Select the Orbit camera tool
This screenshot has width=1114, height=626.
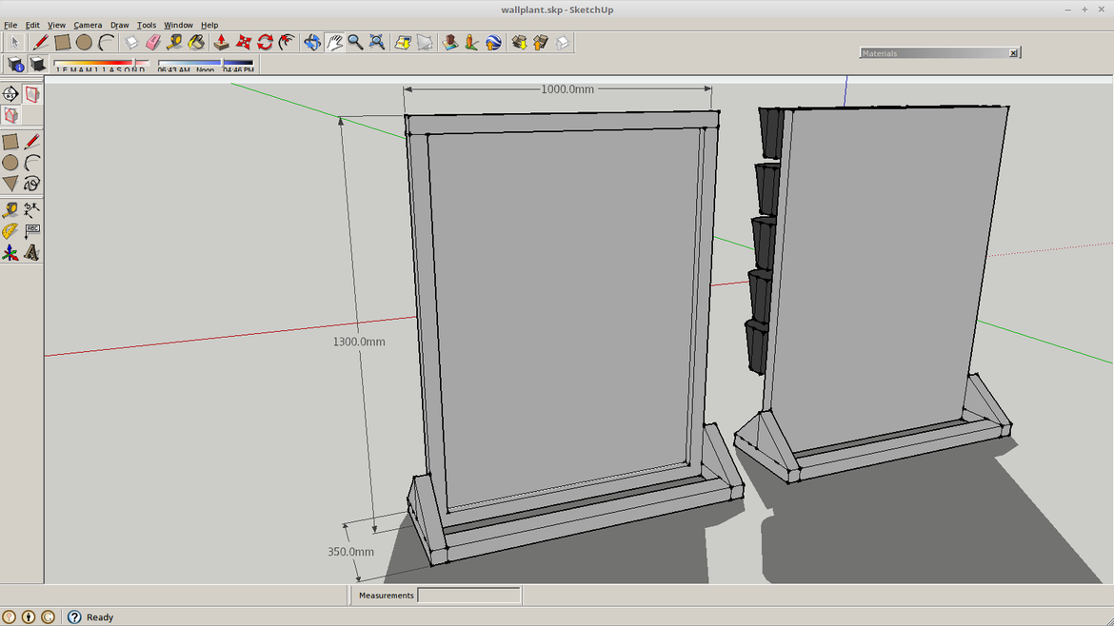point(312,42)
